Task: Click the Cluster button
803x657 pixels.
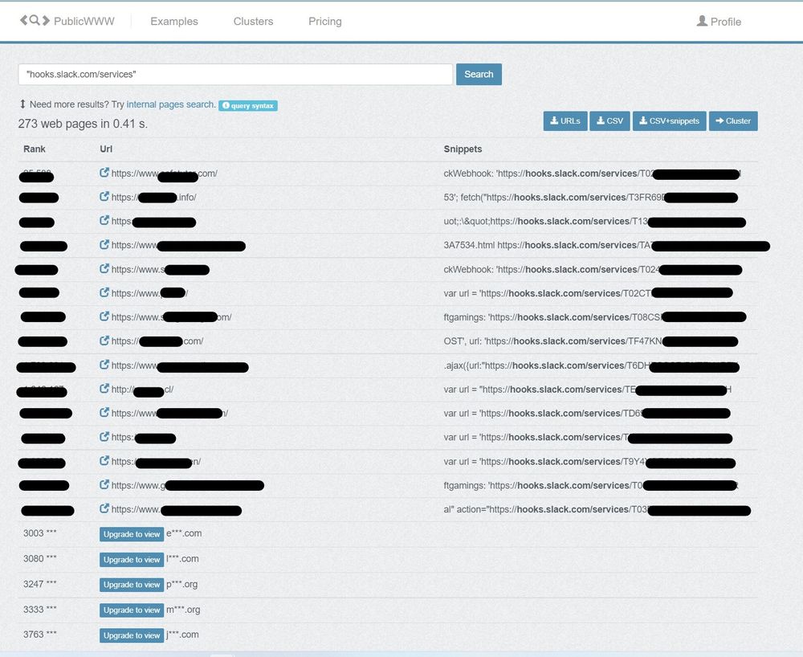Action: point(733,120)
